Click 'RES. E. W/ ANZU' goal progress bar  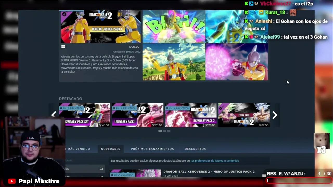click(x=299, y=180)
